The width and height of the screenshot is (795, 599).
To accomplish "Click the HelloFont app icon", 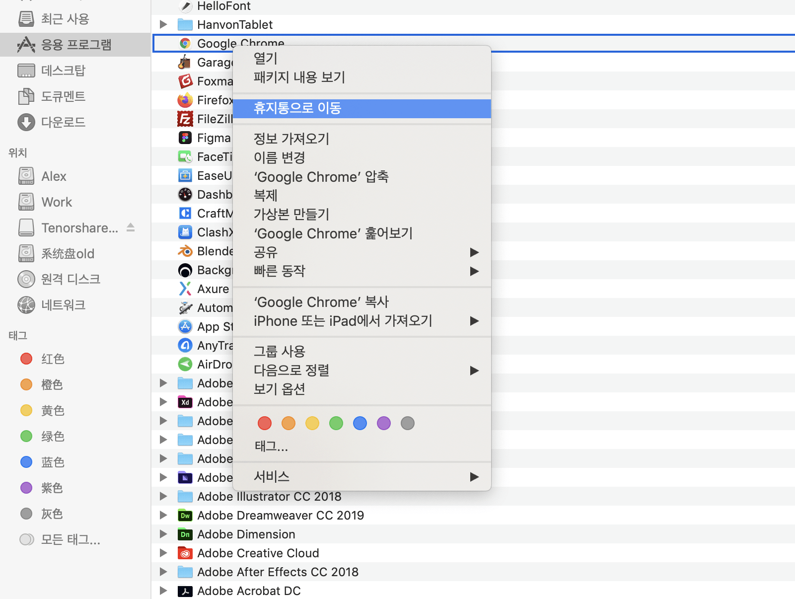I will pyautogui.click(x=185, y=6).
